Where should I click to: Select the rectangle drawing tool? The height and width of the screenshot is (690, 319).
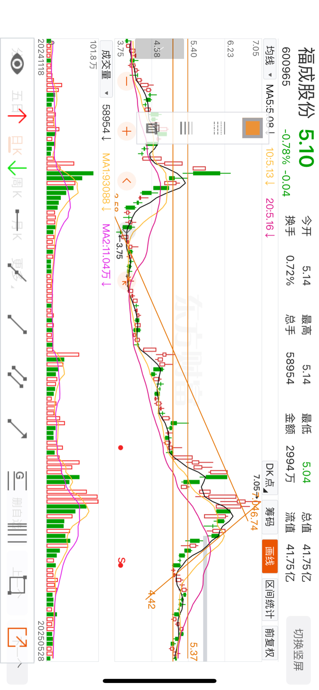17,585
